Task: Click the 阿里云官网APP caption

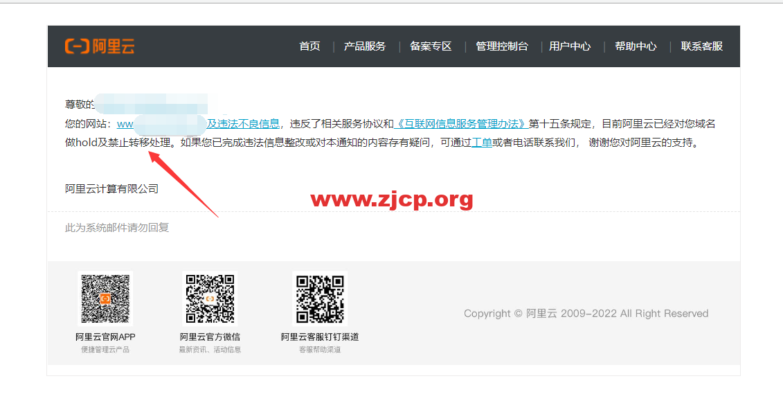Action: (x=105, y=337)
